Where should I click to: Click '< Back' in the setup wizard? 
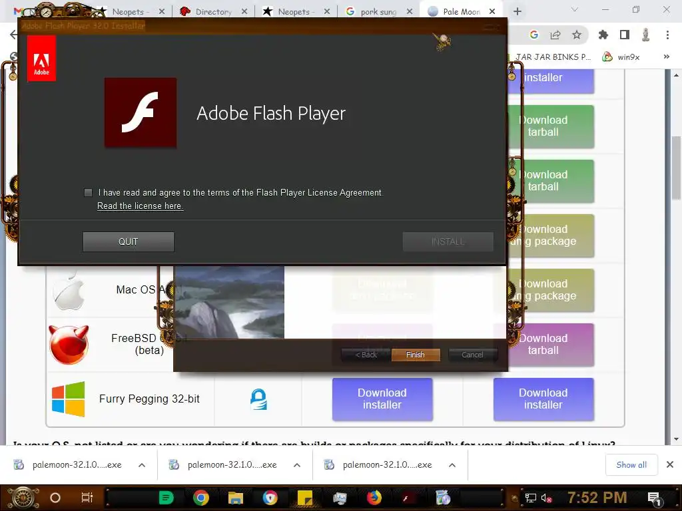coord(366,355)
